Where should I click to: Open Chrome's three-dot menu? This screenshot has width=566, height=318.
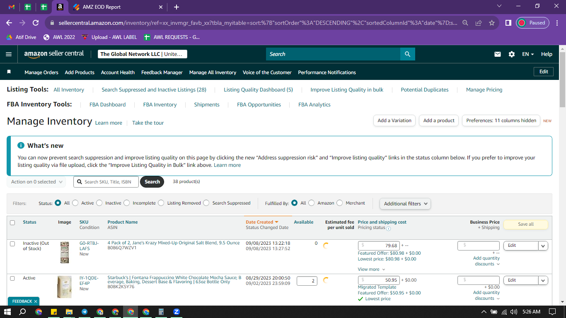click(x=557, y=23)
